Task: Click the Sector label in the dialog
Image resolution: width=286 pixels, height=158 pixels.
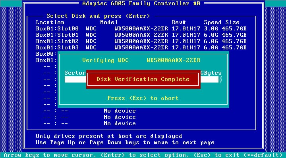Action: click(75, 73)
